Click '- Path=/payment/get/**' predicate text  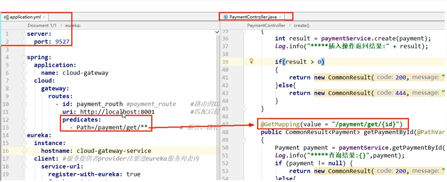109,128
